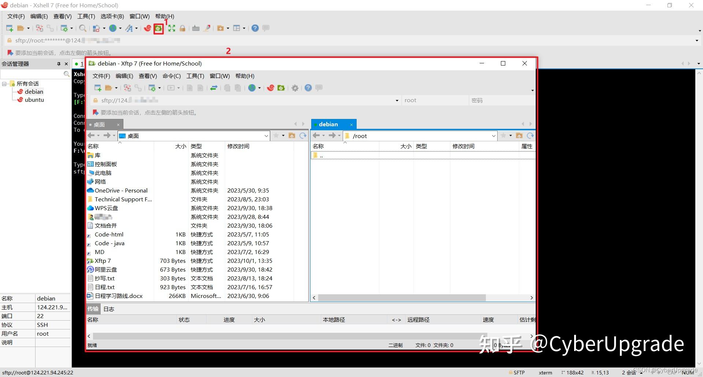
Task: Select the ubuntu session in session manager
Action: (34, 100)
